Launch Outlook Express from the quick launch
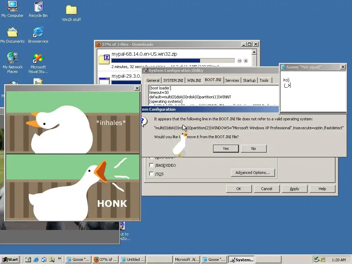This screenshot has height=264, width=352. point(44,260)
